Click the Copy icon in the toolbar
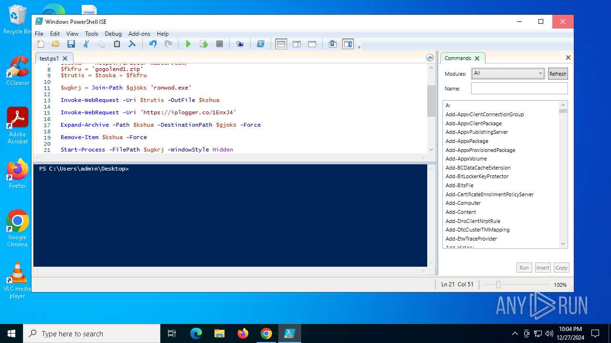 point(101,44)
